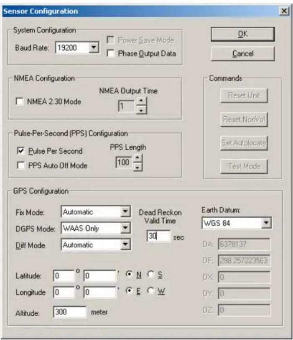Viewport: 293px width, 340px height.
Task: Click the Sensor Configuration title bar text
Action: (41, 11)
